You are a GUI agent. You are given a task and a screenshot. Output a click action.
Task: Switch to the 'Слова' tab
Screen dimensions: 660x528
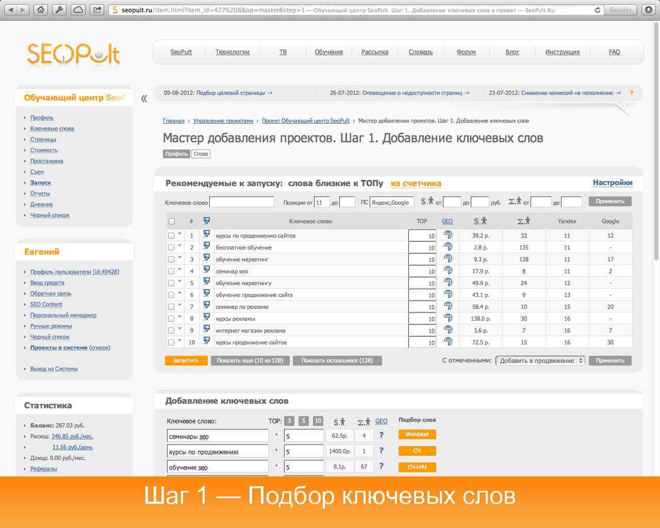(x=201, y=153)
